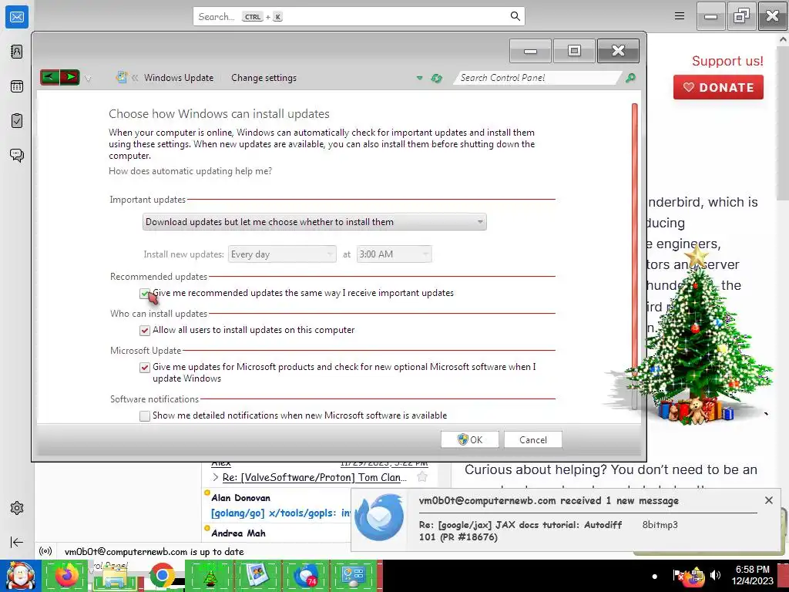Screen dimensions: 789x592
Task: Open Address Book in Thunderbird sidebar
Action: click(x=17, y=52)
